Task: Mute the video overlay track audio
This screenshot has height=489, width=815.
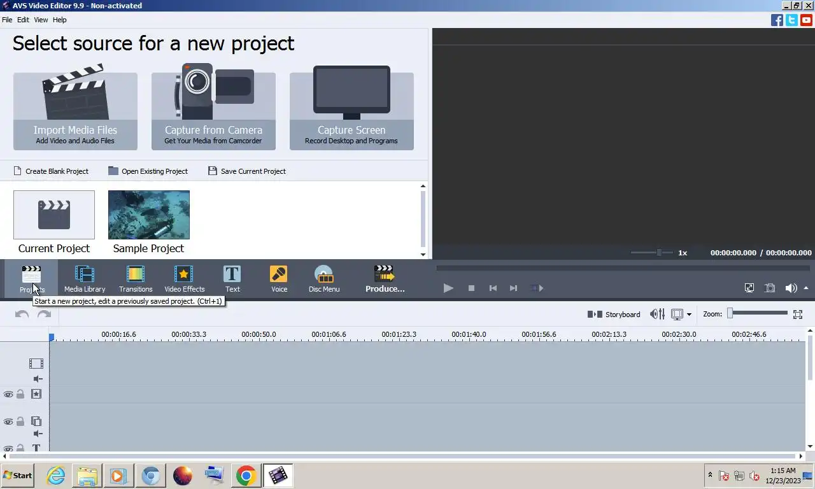Action: 38,434
